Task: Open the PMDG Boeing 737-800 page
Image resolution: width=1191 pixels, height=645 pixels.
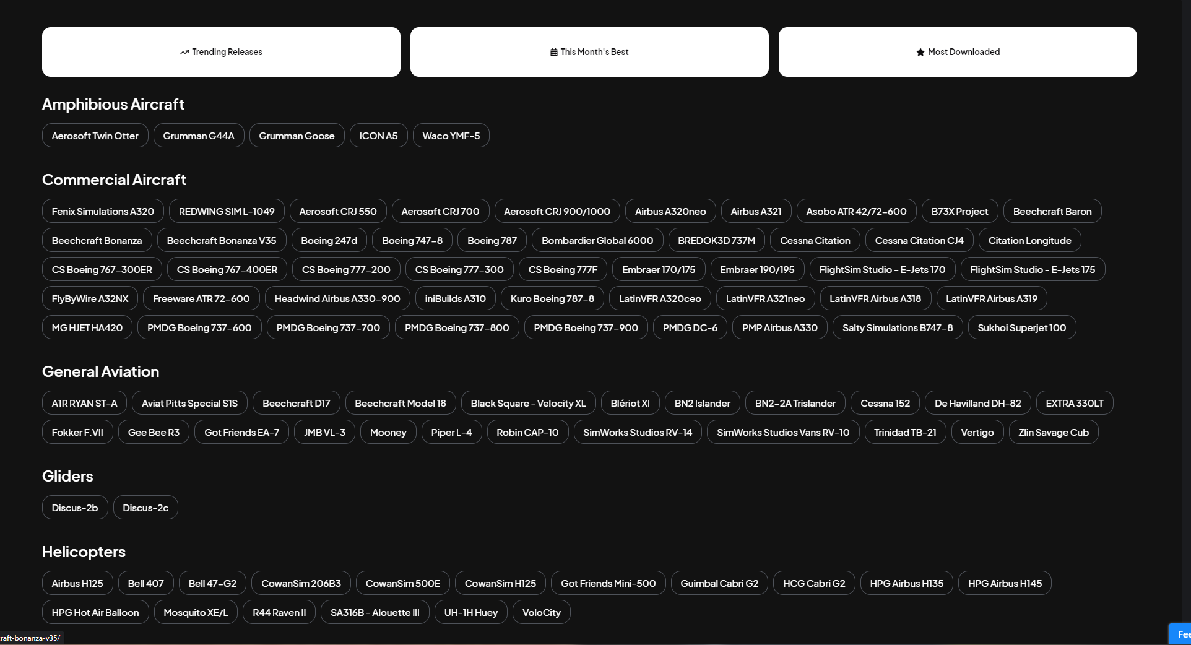Action: (456, 327)
